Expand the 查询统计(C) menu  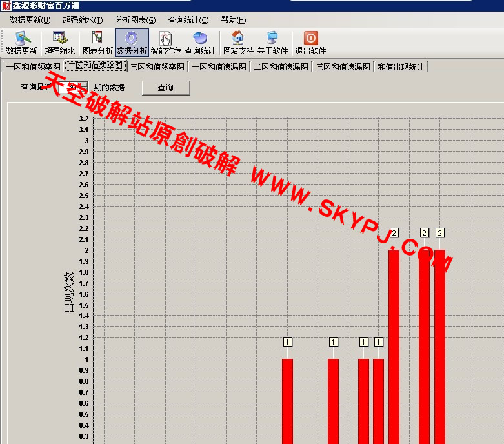click(188, 20)
